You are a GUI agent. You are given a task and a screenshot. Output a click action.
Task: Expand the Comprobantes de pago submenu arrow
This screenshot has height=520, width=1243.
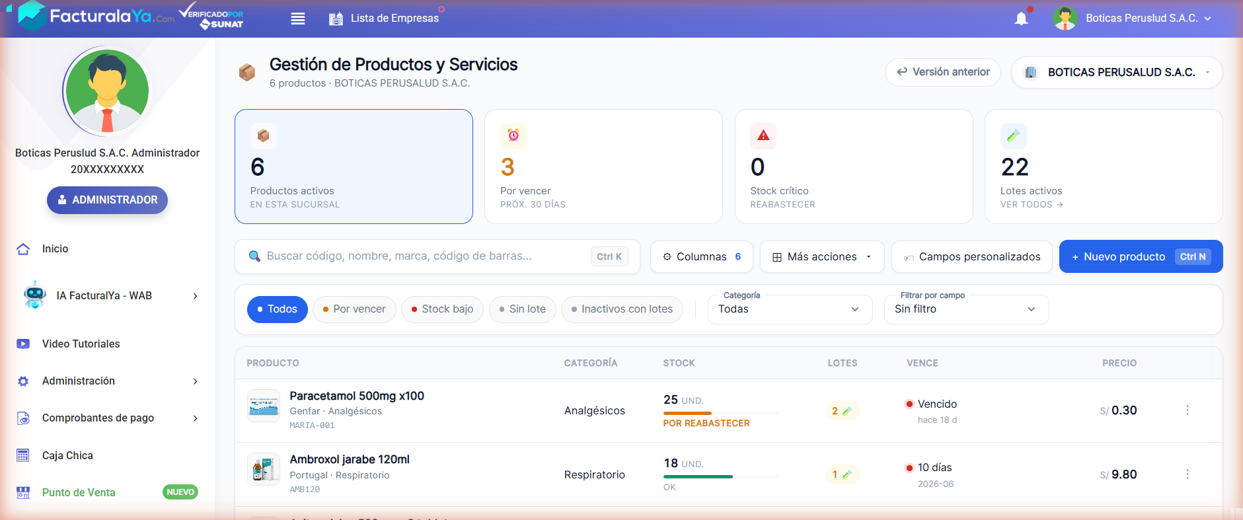click(x=195, y=418)
